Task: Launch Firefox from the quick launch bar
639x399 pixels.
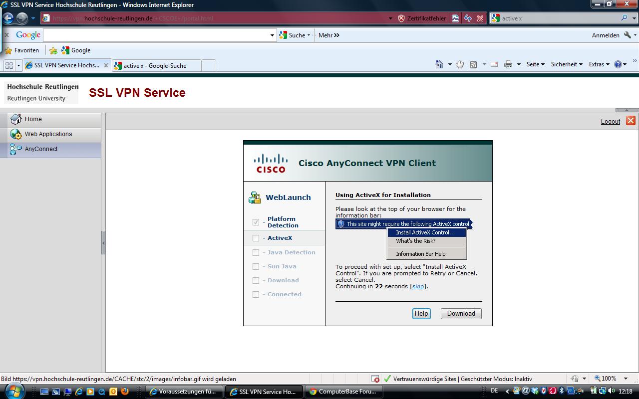Action: [125, 392]
